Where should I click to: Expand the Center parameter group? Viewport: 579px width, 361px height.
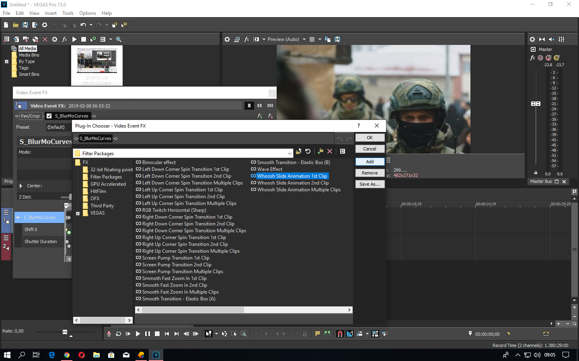(x=21, y=186)
